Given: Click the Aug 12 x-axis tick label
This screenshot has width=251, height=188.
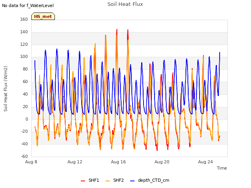Looking at the screenshot, I should click(75, 162).
